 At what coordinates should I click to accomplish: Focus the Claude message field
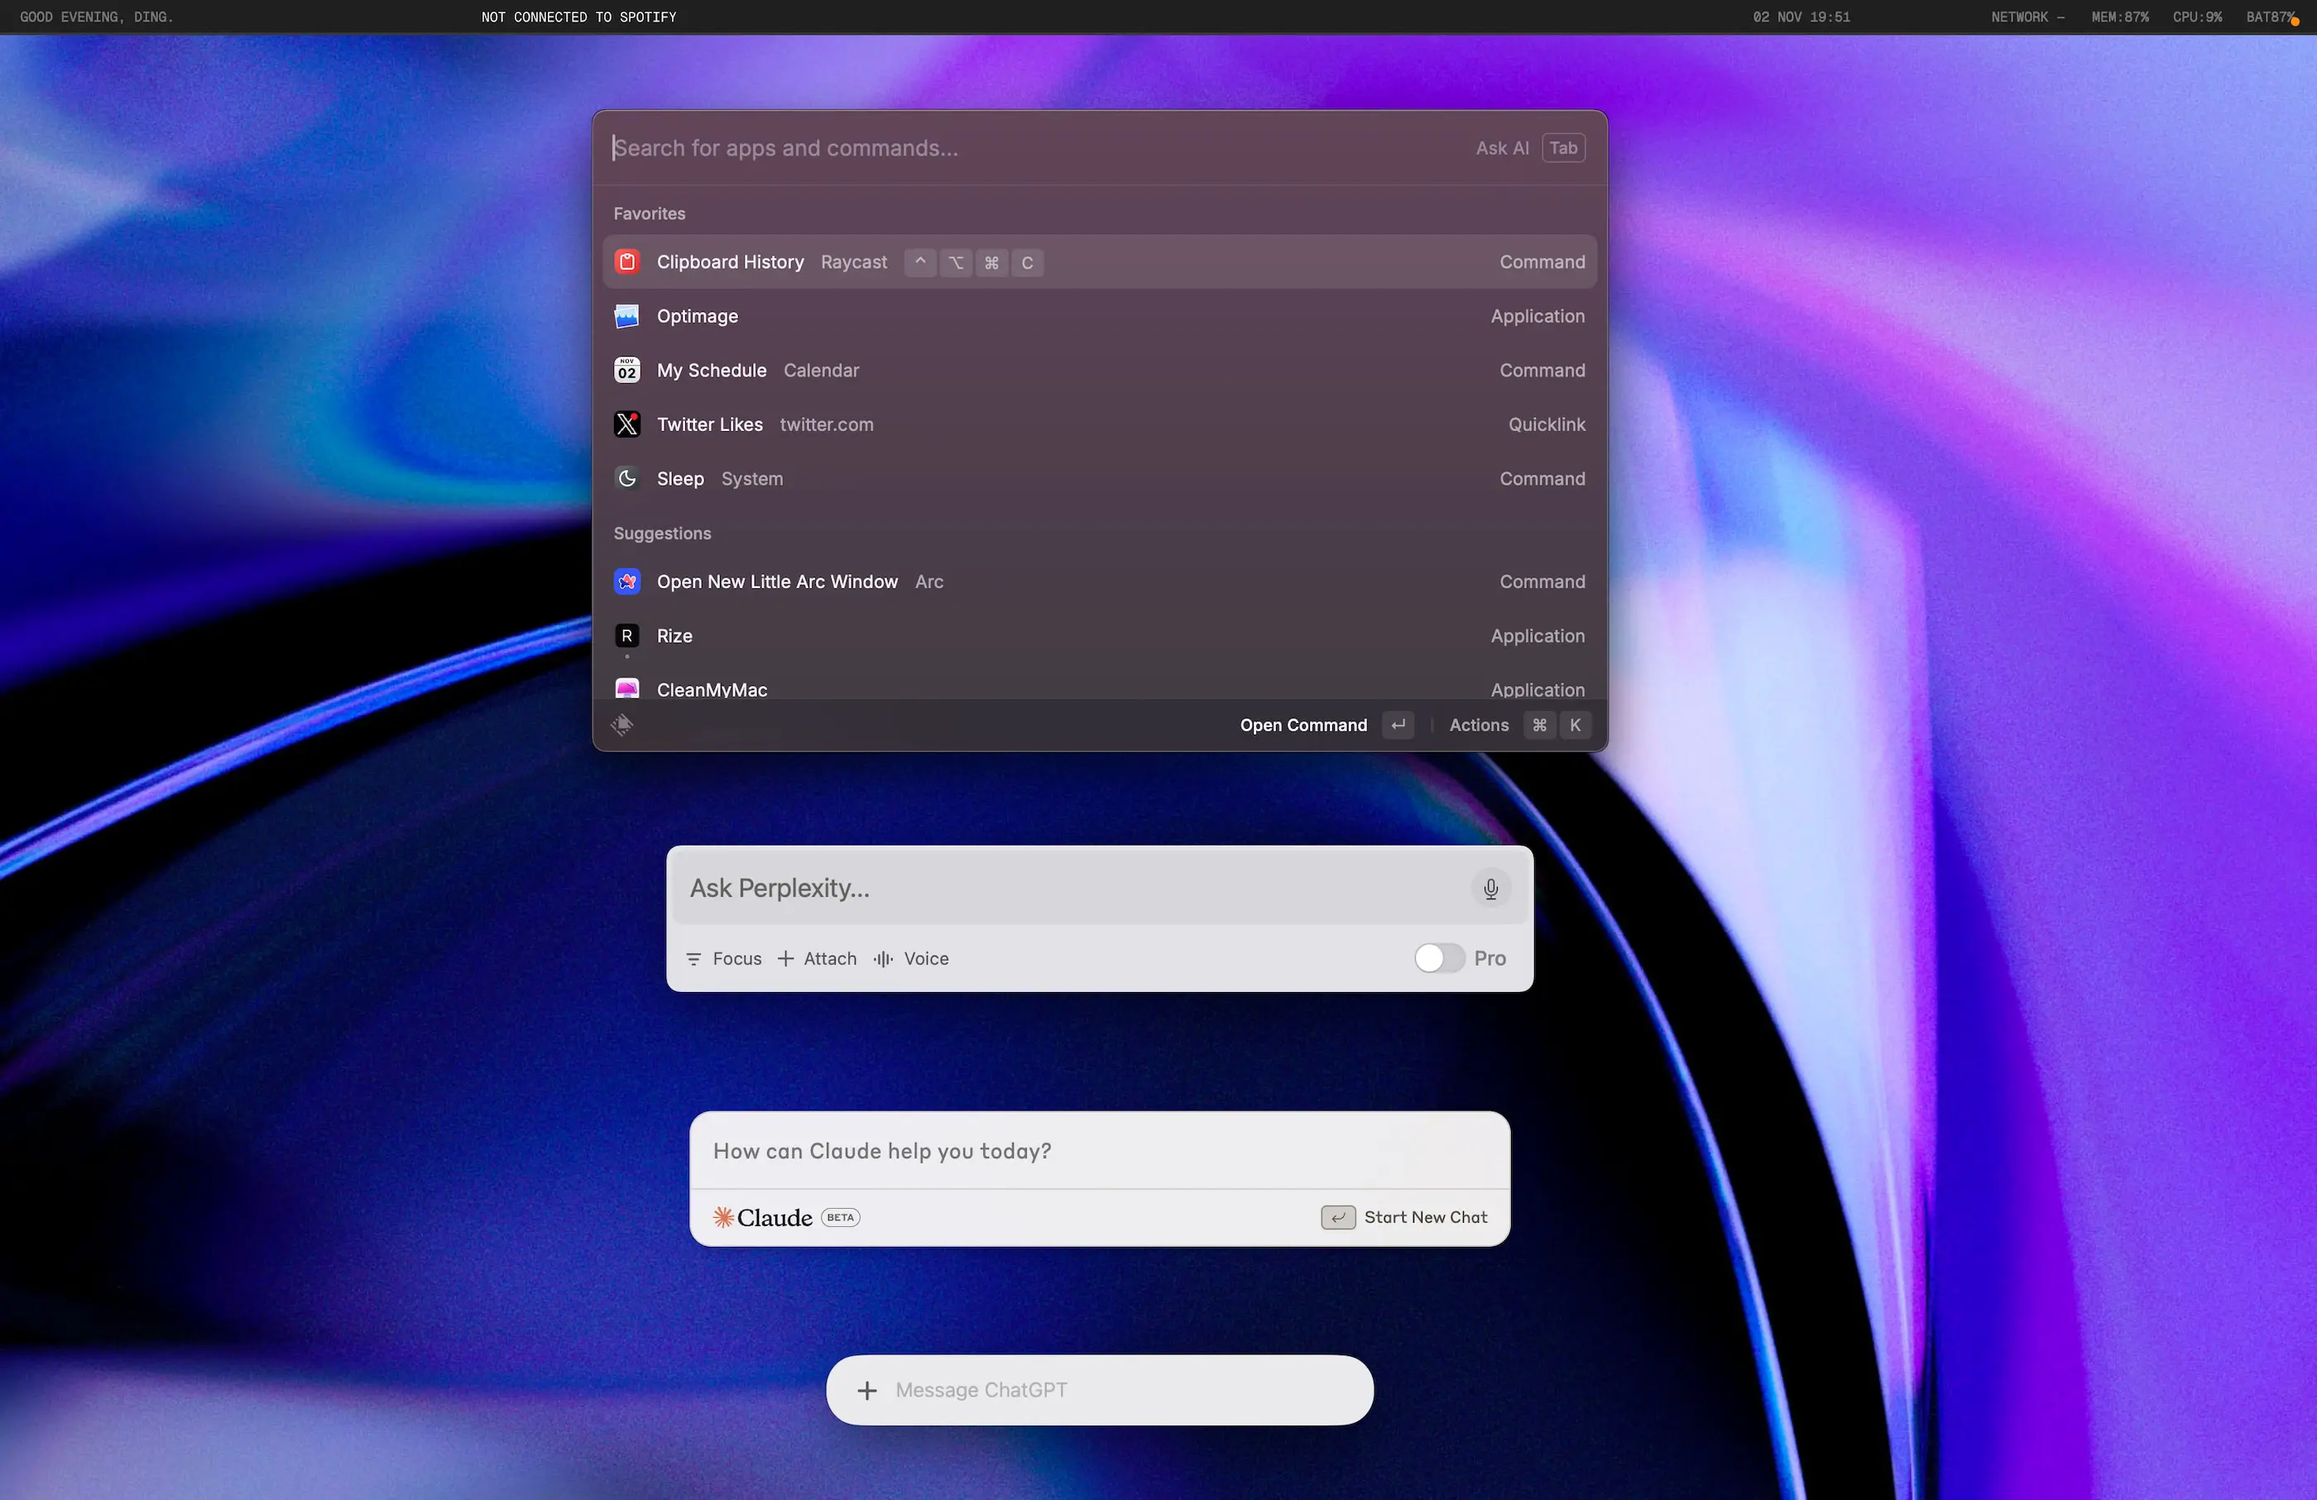(1100, 1152)
